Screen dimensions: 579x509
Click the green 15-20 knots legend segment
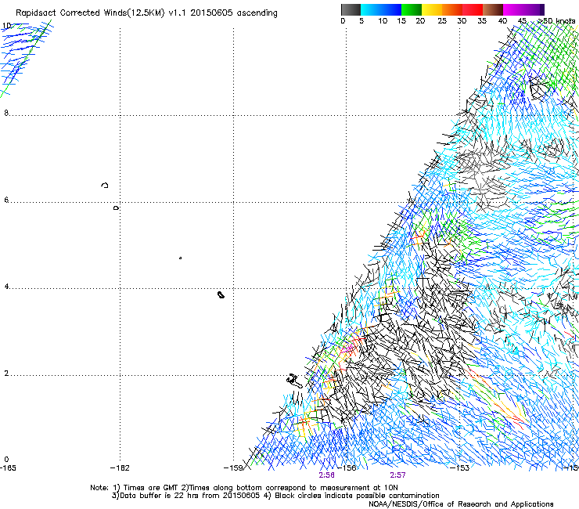[412, 9]
